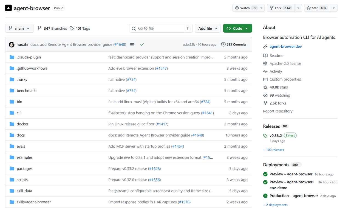
Task: Open pull request #1648 in the latest commit bar
Action: pos(120,44)
